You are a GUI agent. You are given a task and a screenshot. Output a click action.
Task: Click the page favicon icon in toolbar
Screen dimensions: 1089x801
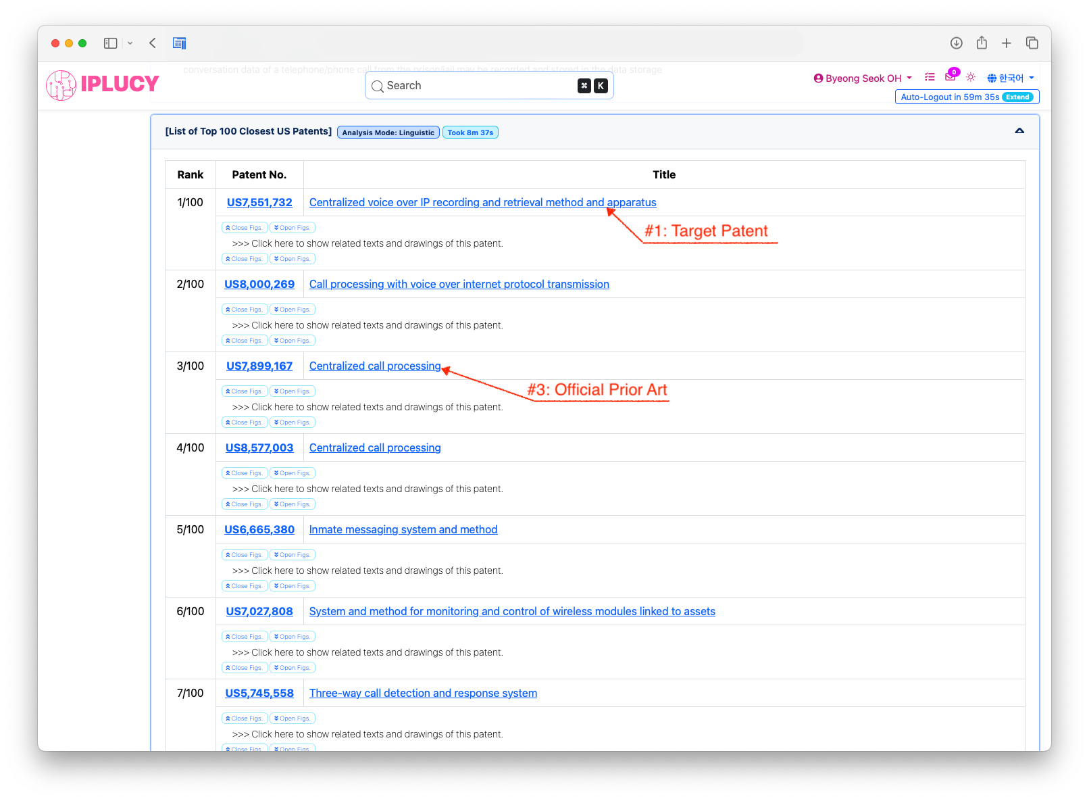click(179, 43)
